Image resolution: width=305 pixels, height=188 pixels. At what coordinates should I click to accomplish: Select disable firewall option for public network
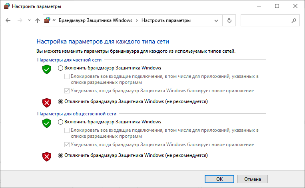pos(61,155)
